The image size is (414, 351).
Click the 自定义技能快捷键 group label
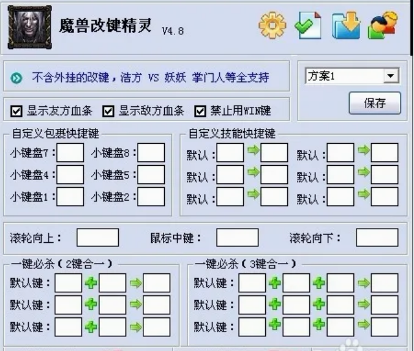pos(232,133)
